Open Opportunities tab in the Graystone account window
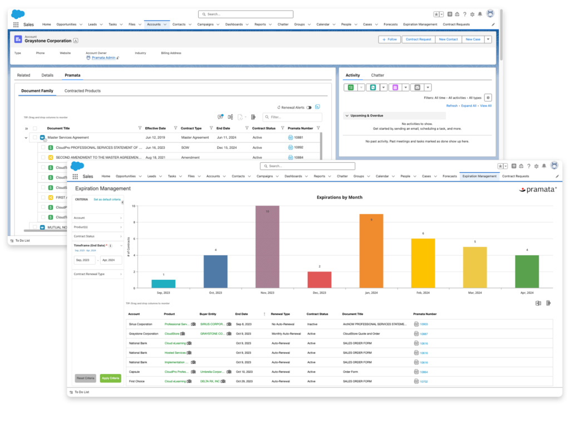Image resolution: width=570 pixels, height=428 pixels. click(x=67, y=25)
